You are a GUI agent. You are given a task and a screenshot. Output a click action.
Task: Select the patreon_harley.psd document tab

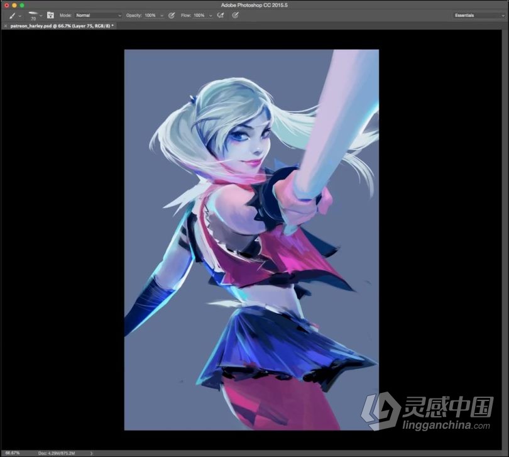tap(62, 26)
